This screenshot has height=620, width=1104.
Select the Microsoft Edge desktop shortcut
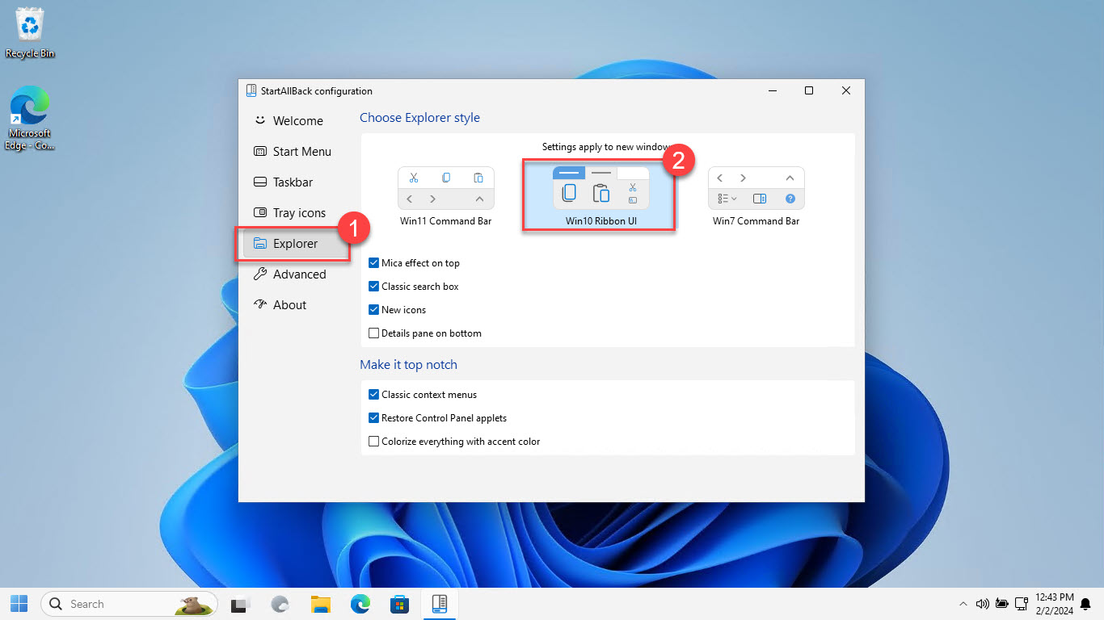tap(30, 118)
